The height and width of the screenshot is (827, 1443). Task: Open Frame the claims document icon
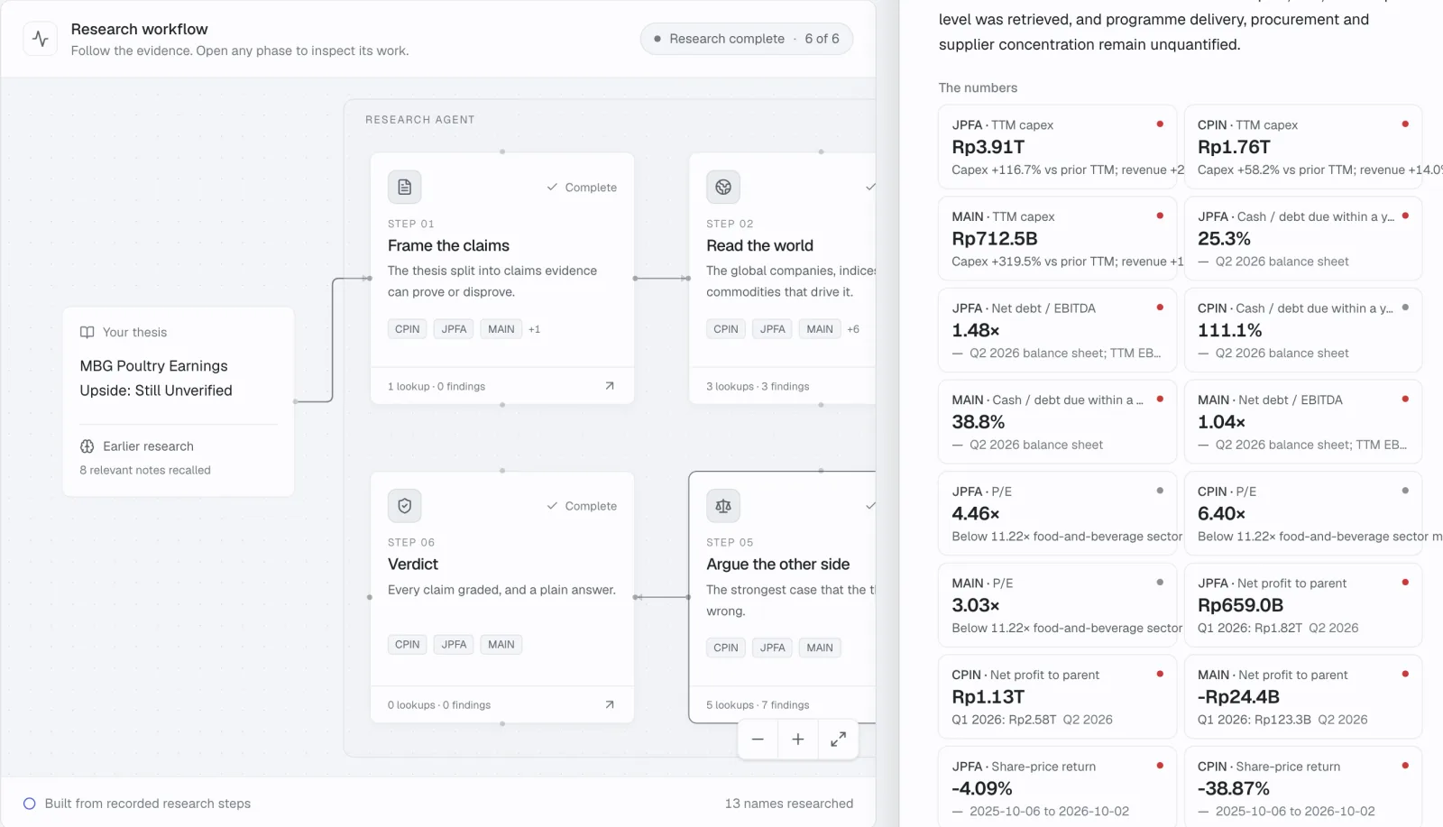405,187
